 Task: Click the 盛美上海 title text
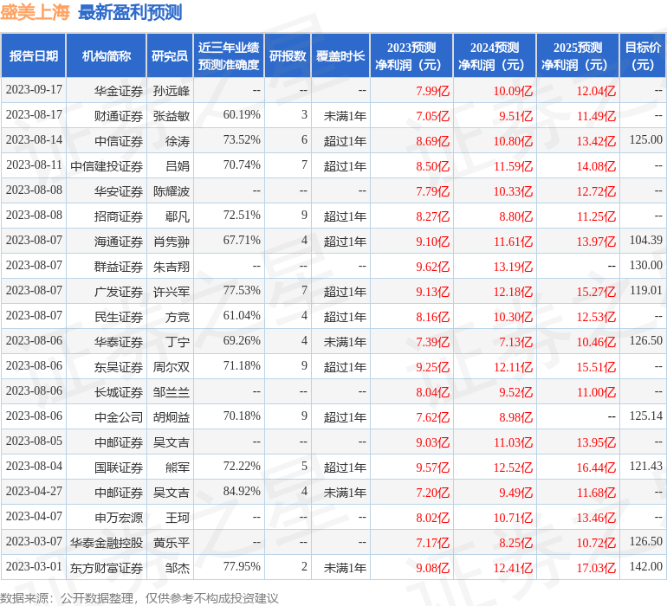coord(35,12)
